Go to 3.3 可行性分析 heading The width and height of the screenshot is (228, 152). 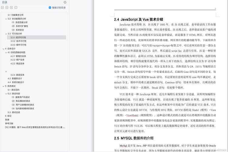[x=15, y=34]
